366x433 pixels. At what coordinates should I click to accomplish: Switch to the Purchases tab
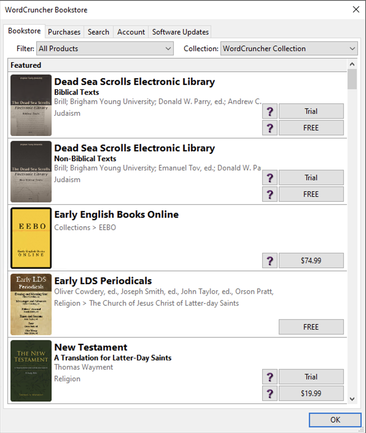point(64,32)
